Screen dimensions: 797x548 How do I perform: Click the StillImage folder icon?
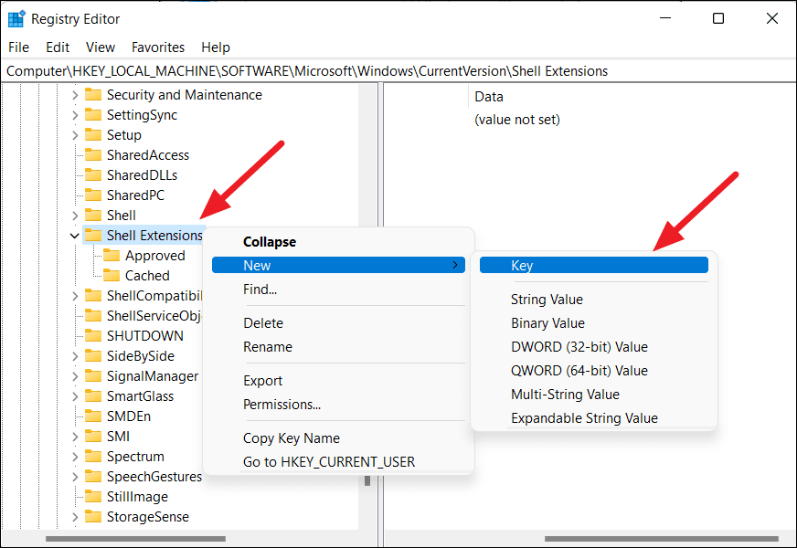93,496
